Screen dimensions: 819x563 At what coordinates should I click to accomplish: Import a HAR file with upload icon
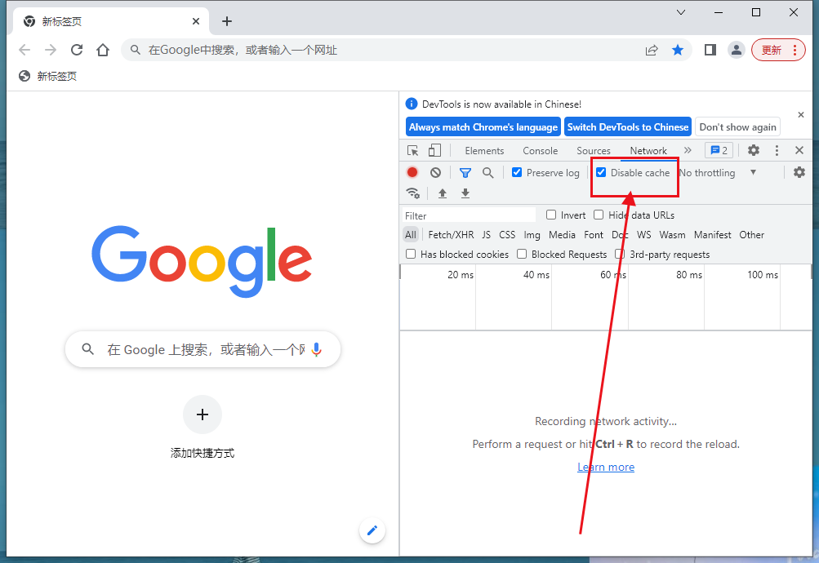[443, 193]
